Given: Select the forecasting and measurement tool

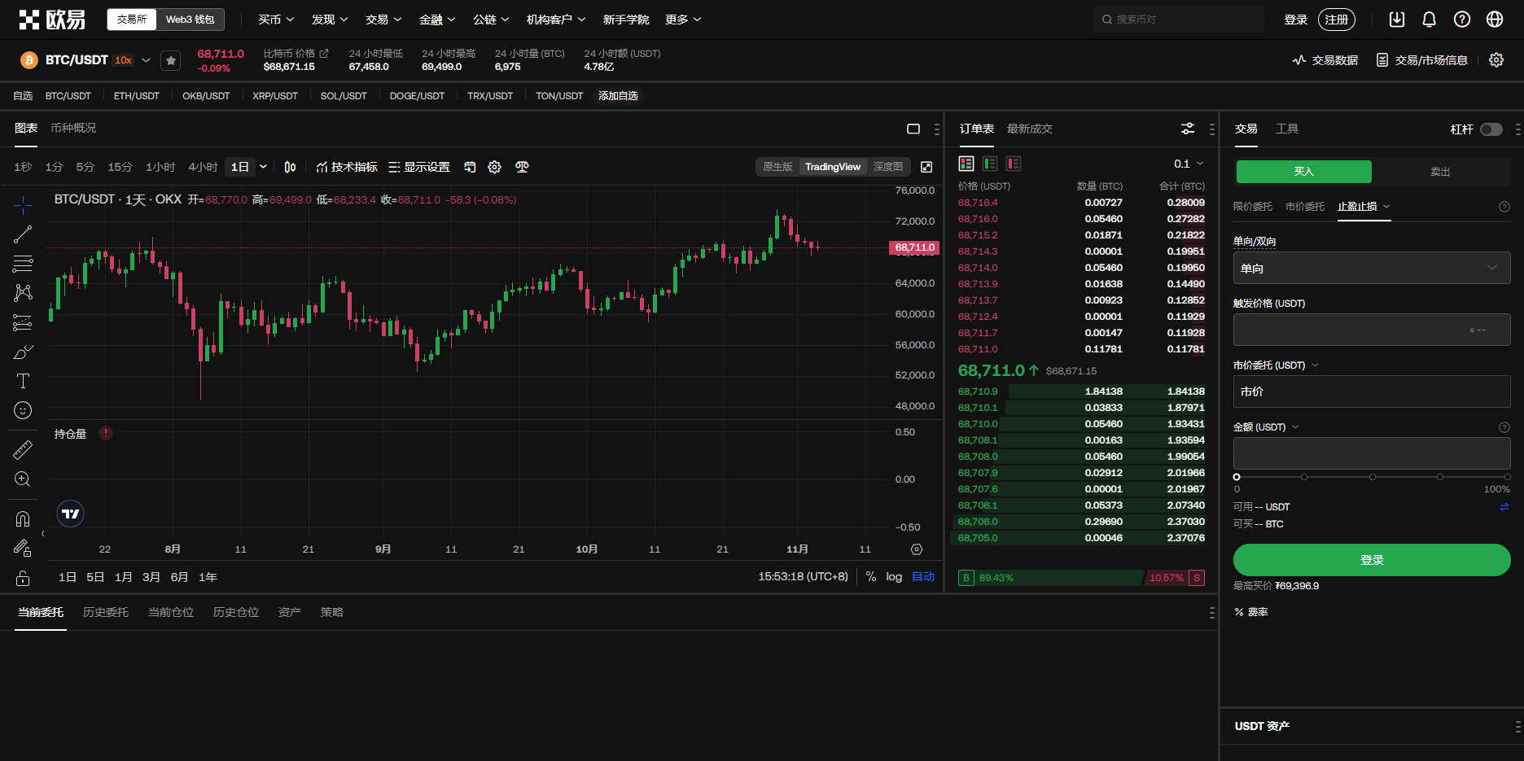Looking at the screenshot, I should coord(23,322).
